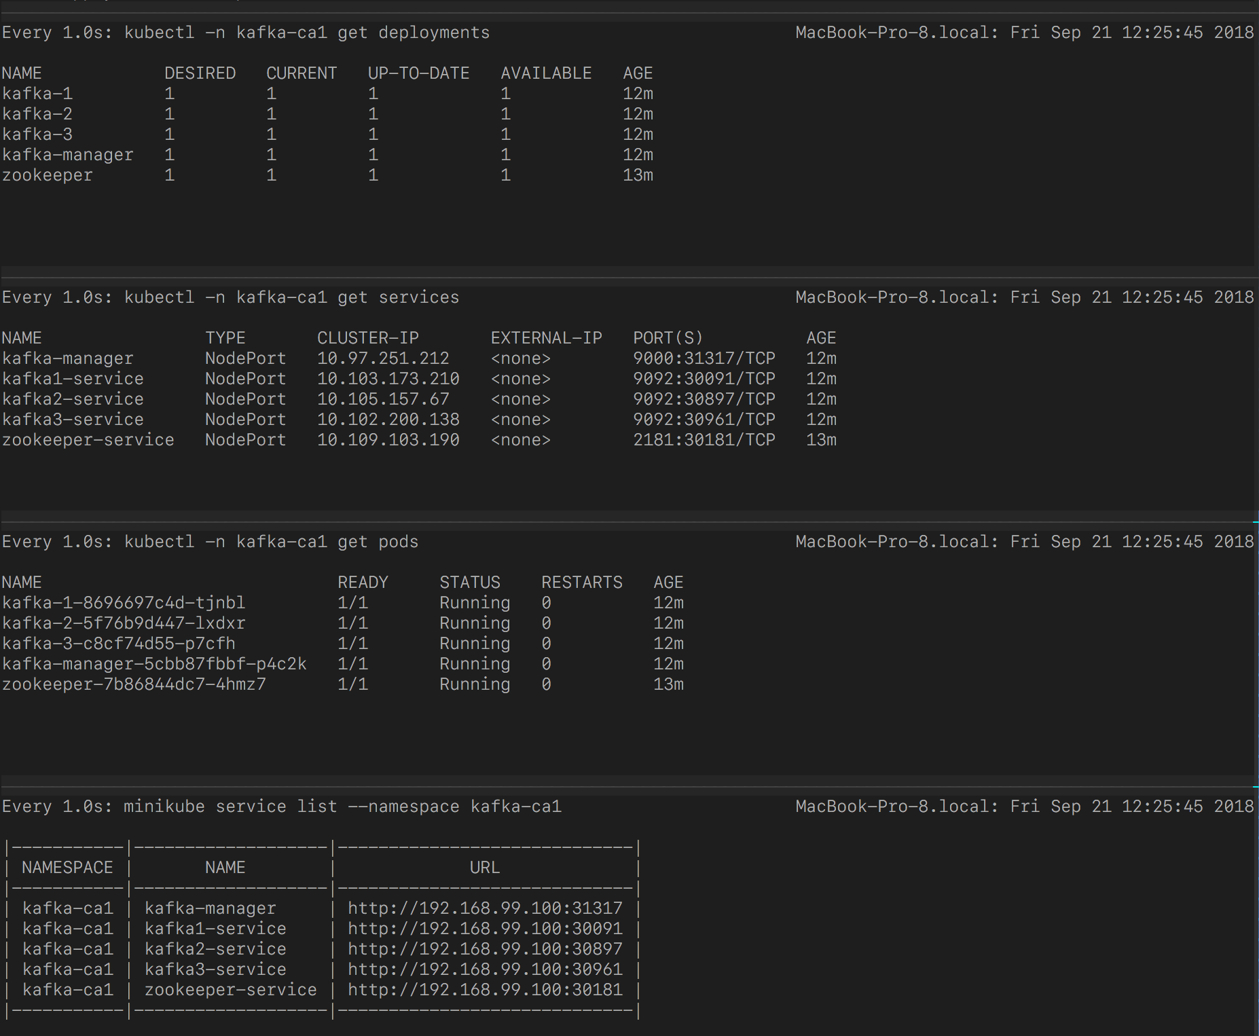Click the STATUS column header
The width and height of the screenshot is (1259, 1036).
tap(470, 582)
